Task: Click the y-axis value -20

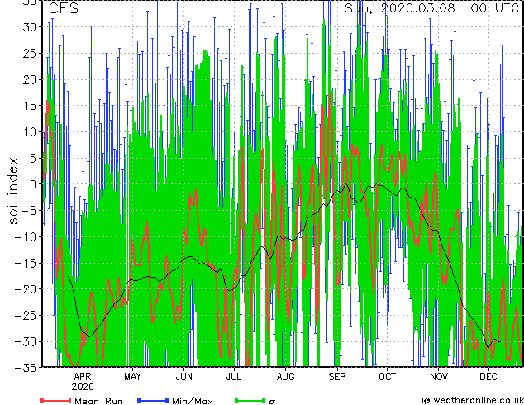Action: coord(26,289)
